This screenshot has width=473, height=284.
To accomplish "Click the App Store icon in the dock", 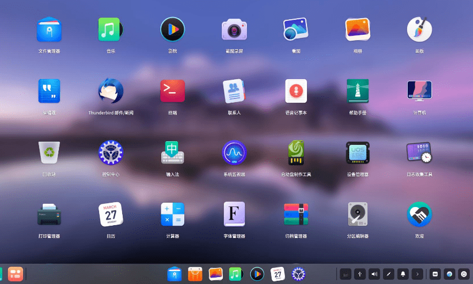I will click(x=195, y=274).
